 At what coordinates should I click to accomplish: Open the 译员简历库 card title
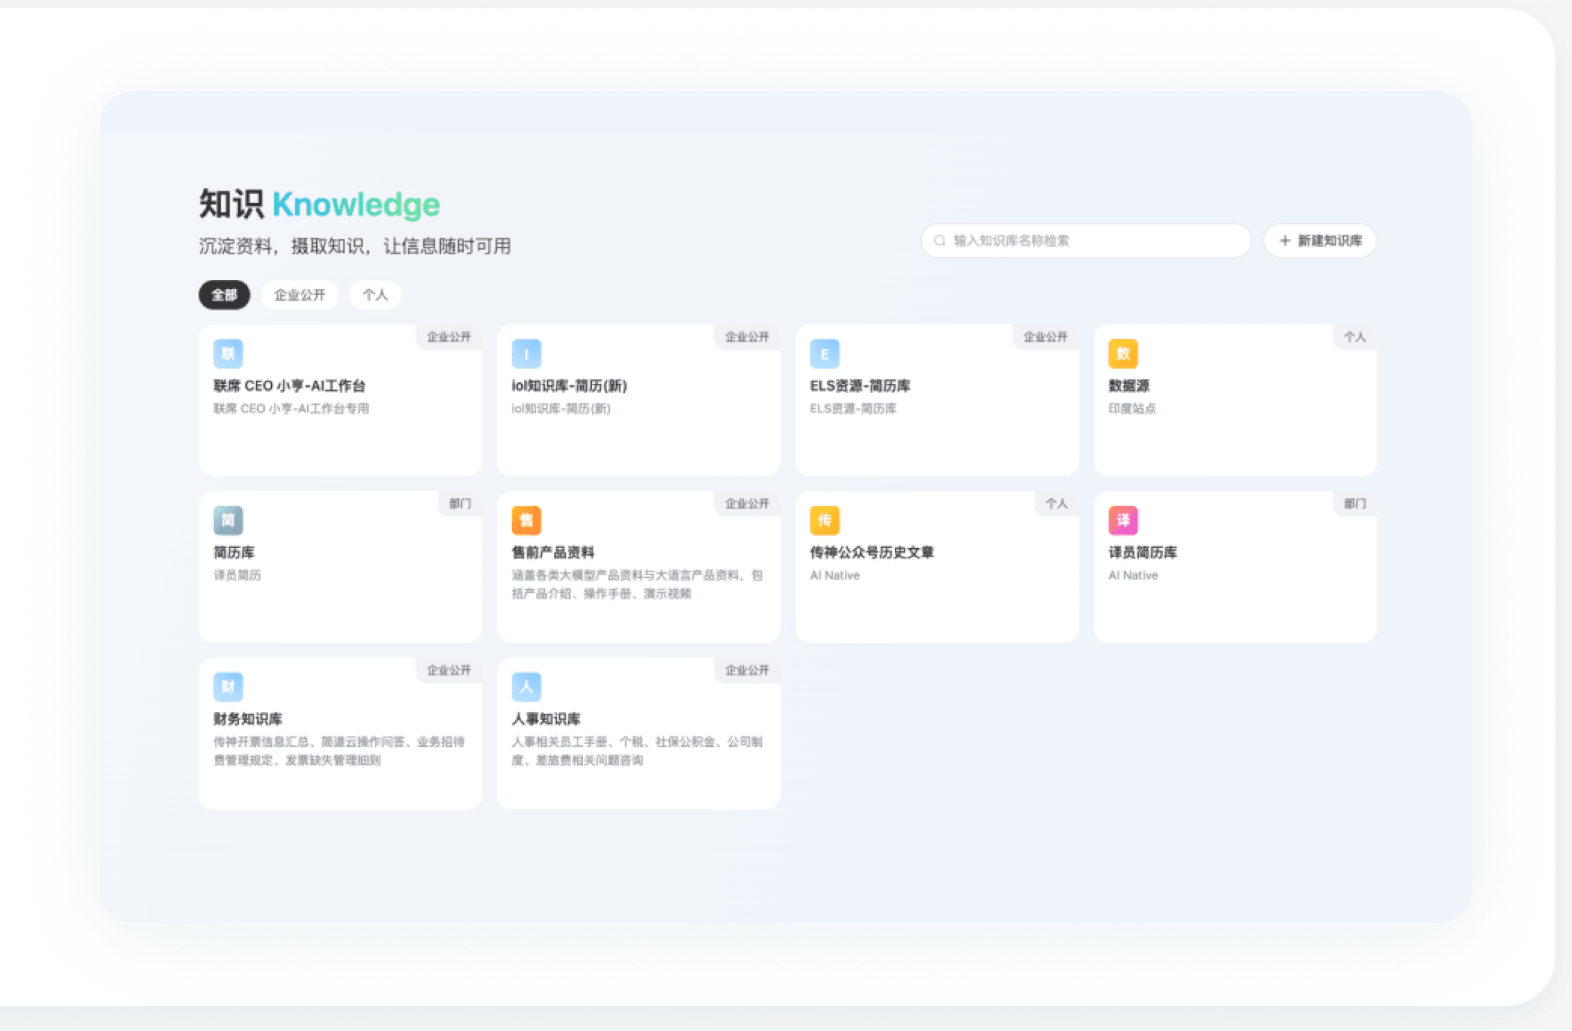pyautogui.click(x=1143, y=552)
